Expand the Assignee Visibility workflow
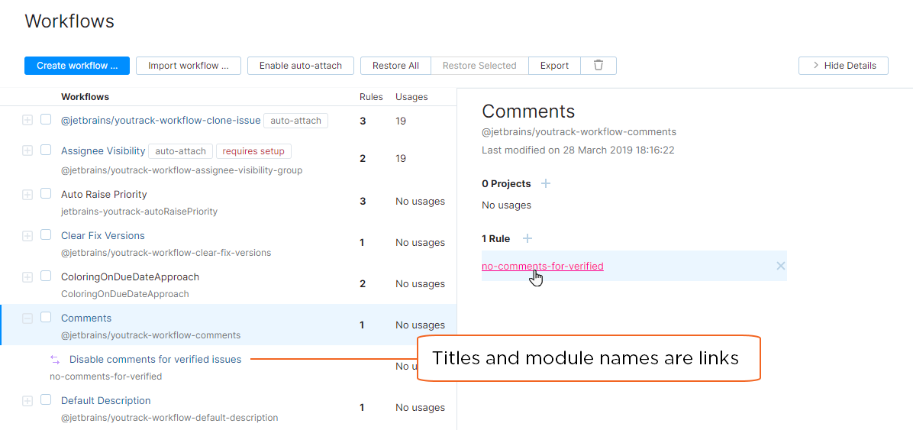Screen dimensions: 913x430 [27, 151]
